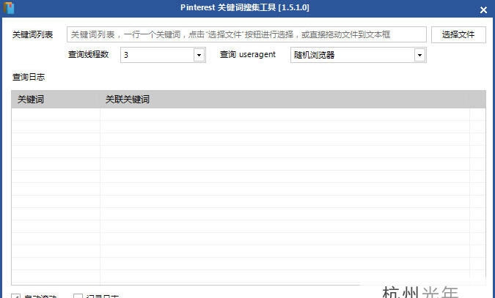The image size is (495, 298).
Task: Close the Pinterest 关键词搜集工具 window
Action: tap(483, 10)
